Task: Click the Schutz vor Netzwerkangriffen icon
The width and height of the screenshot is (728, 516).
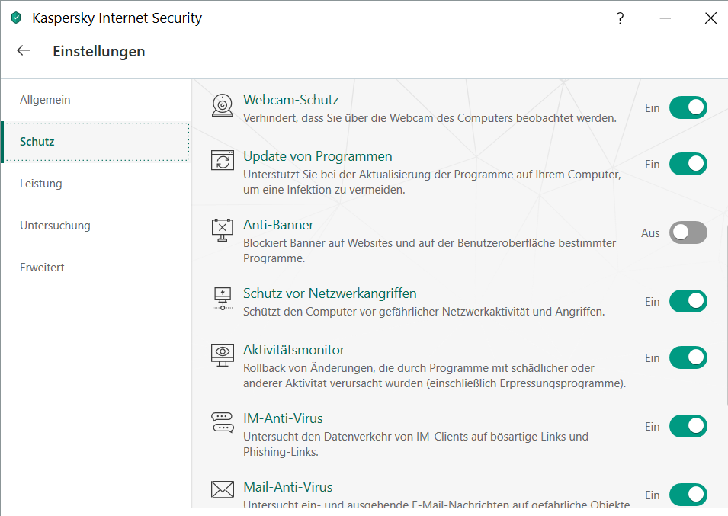Action: (222, 297)
